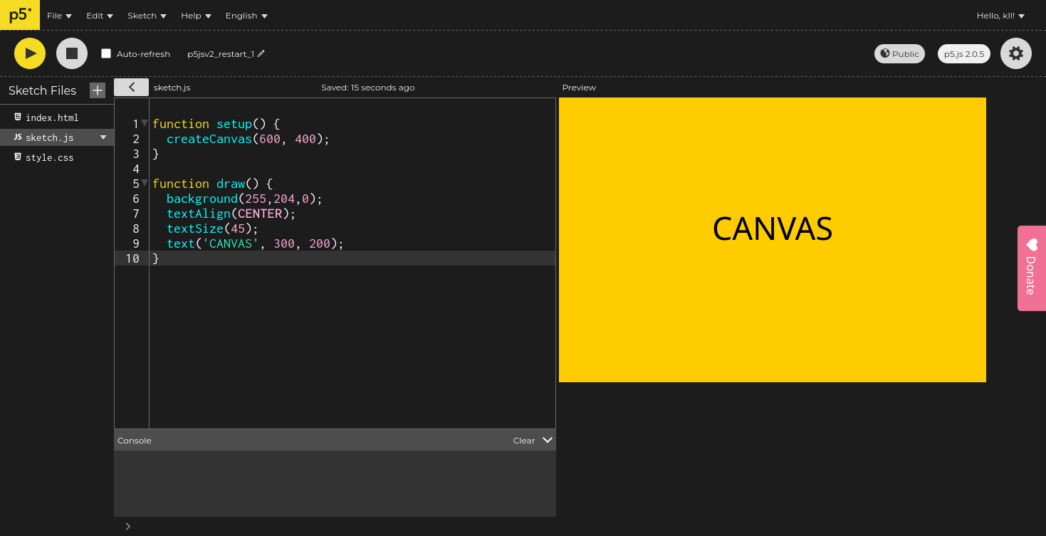Click the Donate heart tab
The height and width of the screenshot is (536, 1046).
click(x=1031, y=268)
